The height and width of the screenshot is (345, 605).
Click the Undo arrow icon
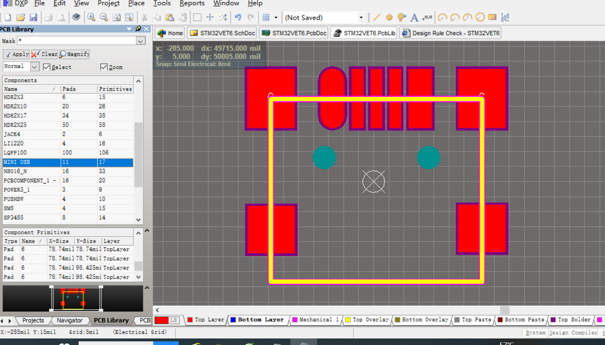click(x=238, y=17)
